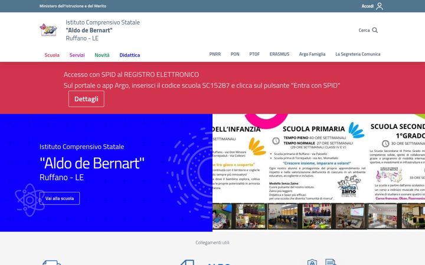Image resolution: width=425 pixels, height=265 pixels.
Task: Click the search magnifier icon
Action: pyautogui.click(x=375, y=30)
